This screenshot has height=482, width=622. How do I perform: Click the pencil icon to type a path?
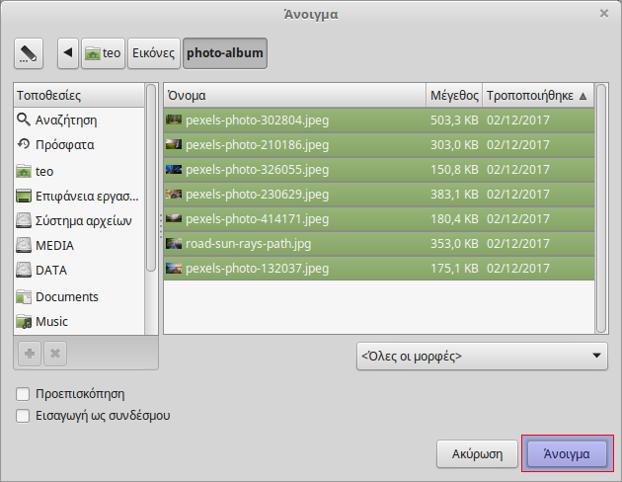click(x=30, y=53)
